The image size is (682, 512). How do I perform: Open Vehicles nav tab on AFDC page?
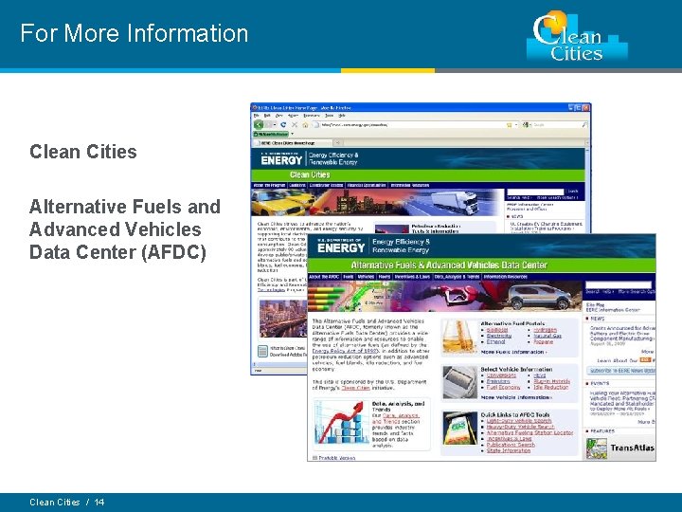(366, 277)
